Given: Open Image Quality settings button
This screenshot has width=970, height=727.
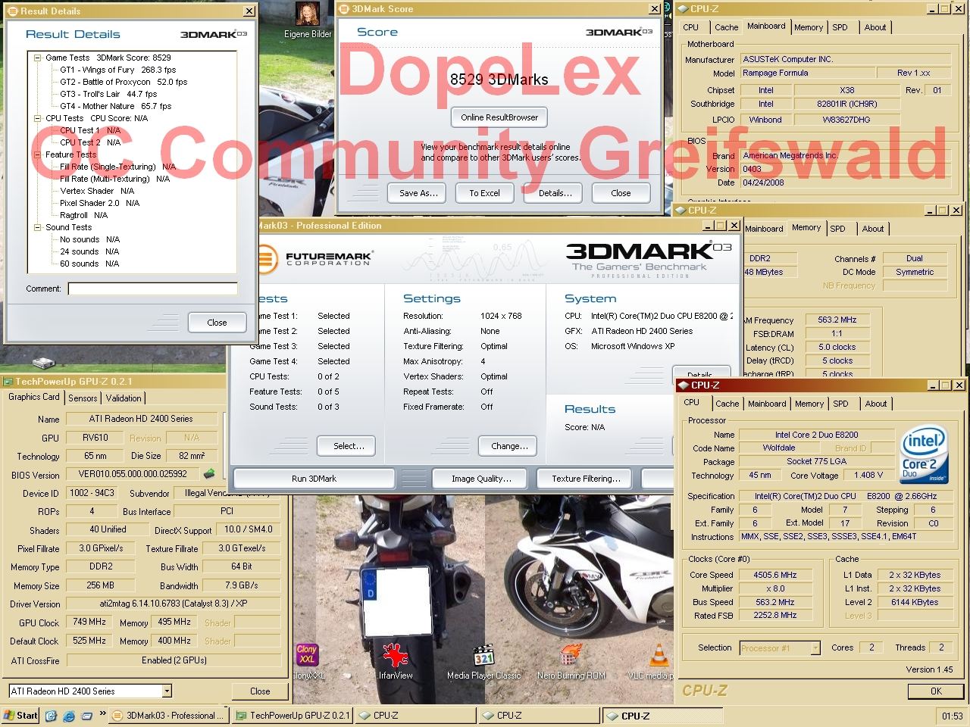Looking at the screenshot, I should click(481, 479).
